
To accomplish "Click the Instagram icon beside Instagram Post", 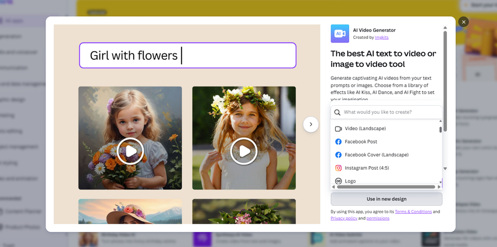I will point(338,168).
